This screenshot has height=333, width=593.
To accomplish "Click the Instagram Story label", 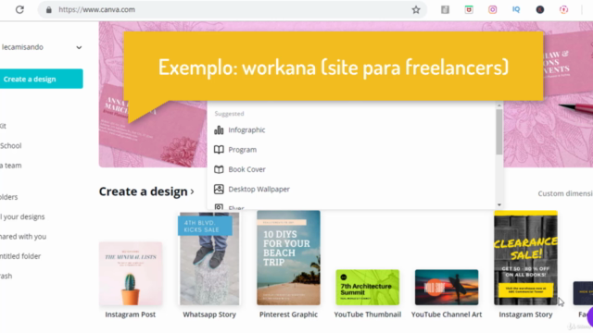I will (525, 314).
